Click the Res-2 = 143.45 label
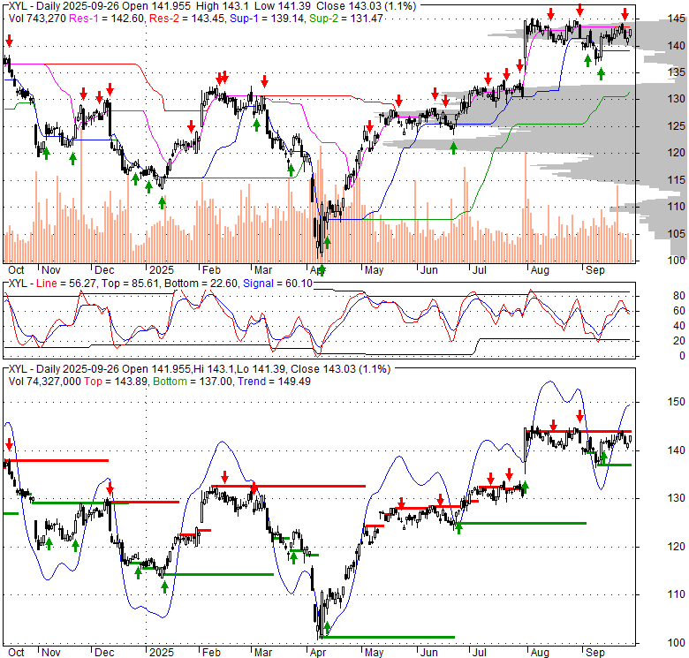This screenshot has height=658, width=689. click(188, 19)
